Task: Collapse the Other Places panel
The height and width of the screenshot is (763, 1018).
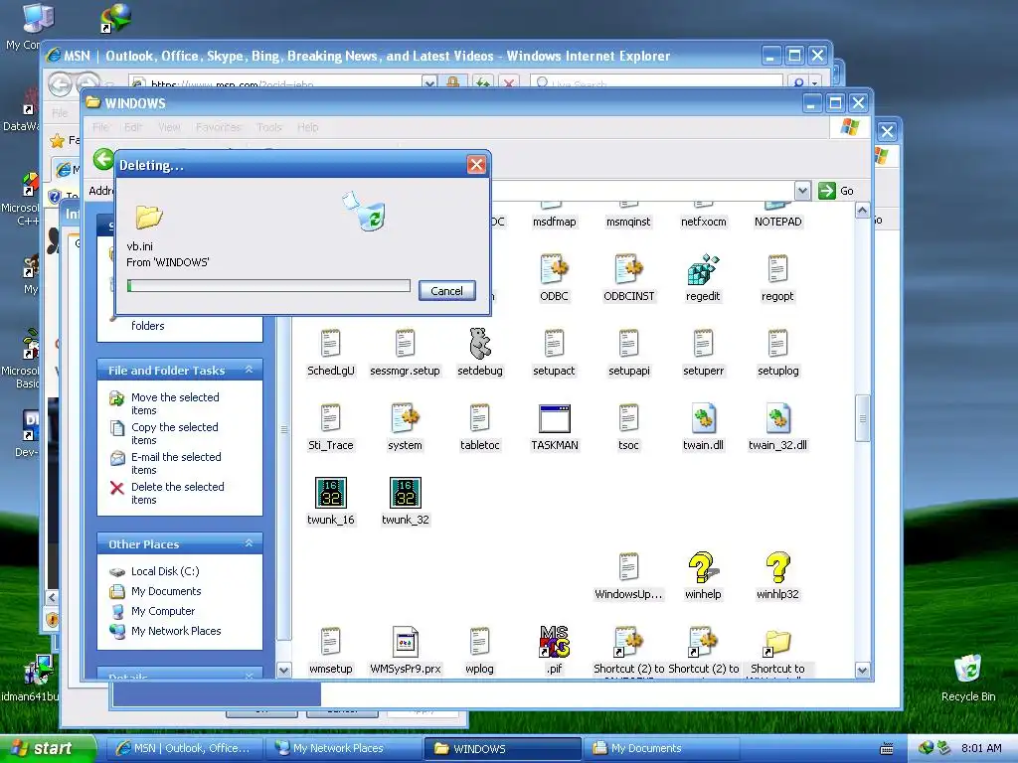Action: point(249,543)
